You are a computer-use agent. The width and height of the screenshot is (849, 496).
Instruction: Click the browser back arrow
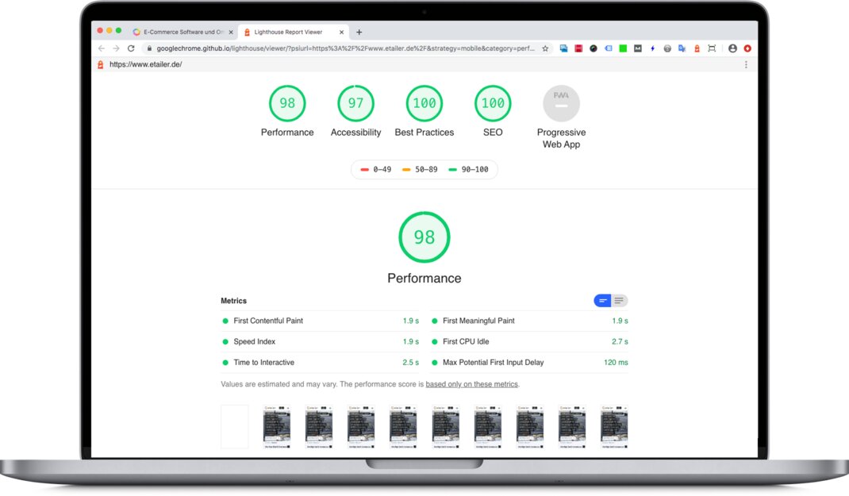[x=101, y=48]
